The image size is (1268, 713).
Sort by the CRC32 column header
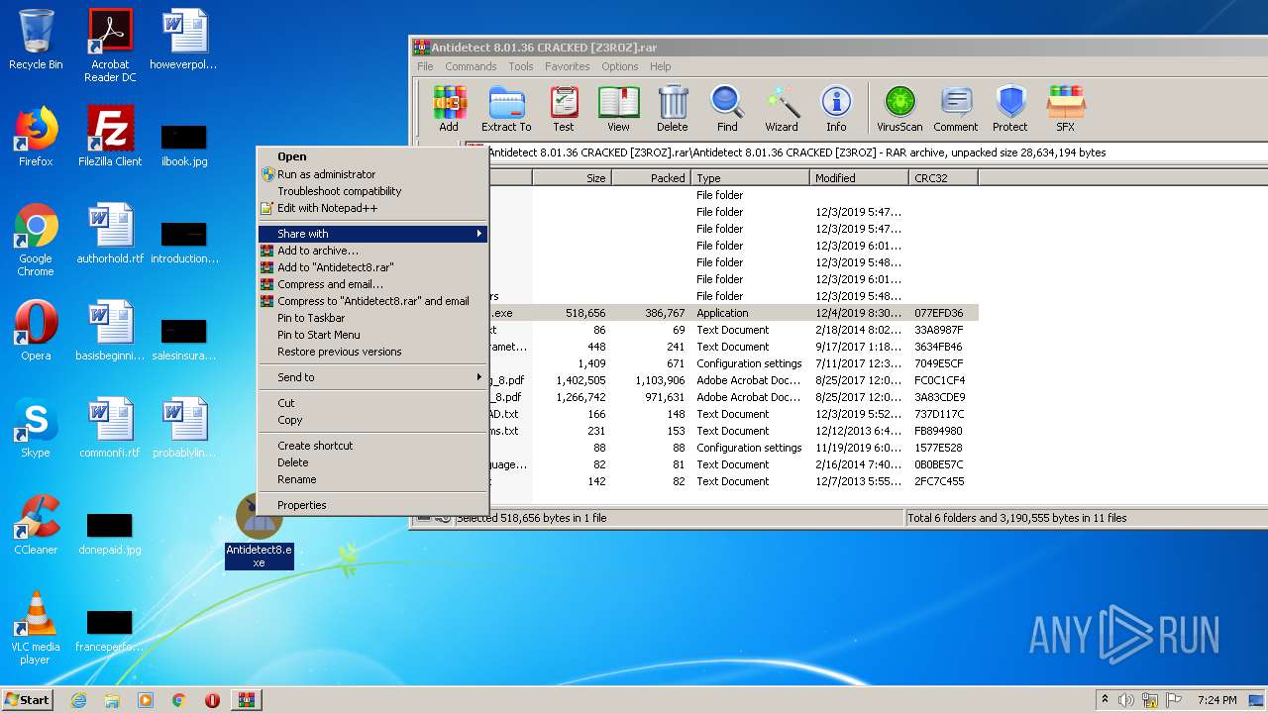943,178
